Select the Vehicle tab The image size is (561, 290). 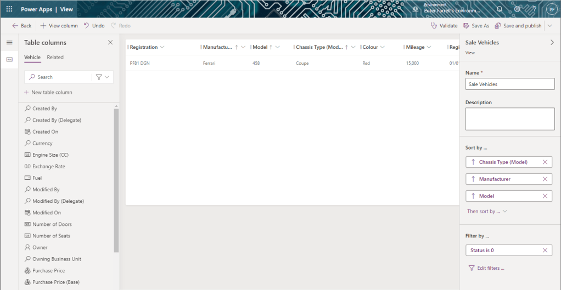point(32,57)
